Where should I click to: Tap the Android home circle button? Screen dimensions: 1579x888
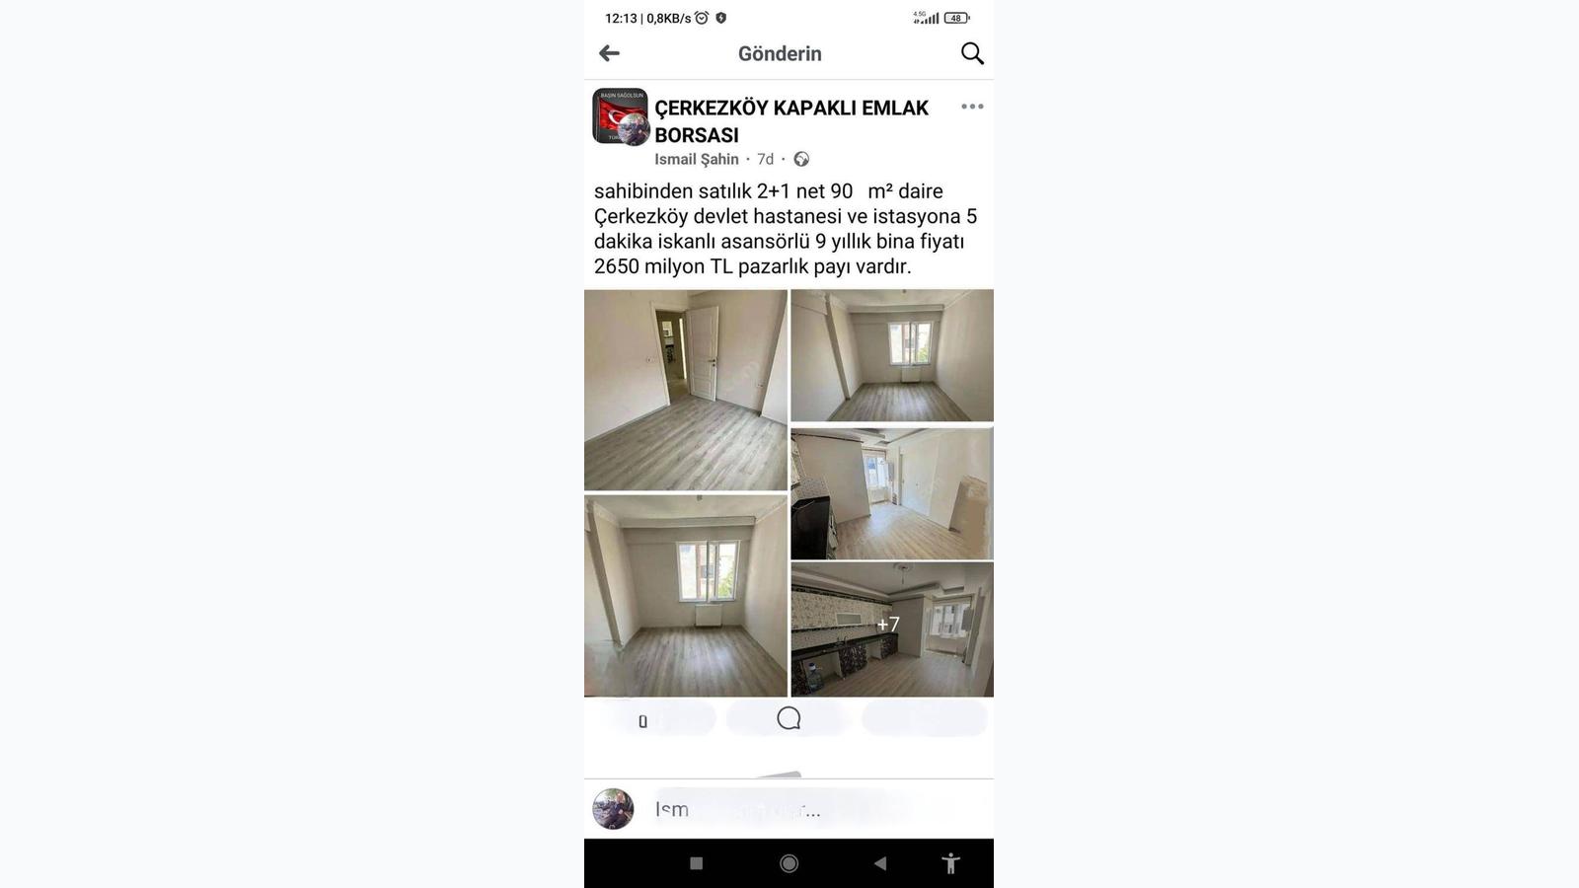tap(789, 863)
